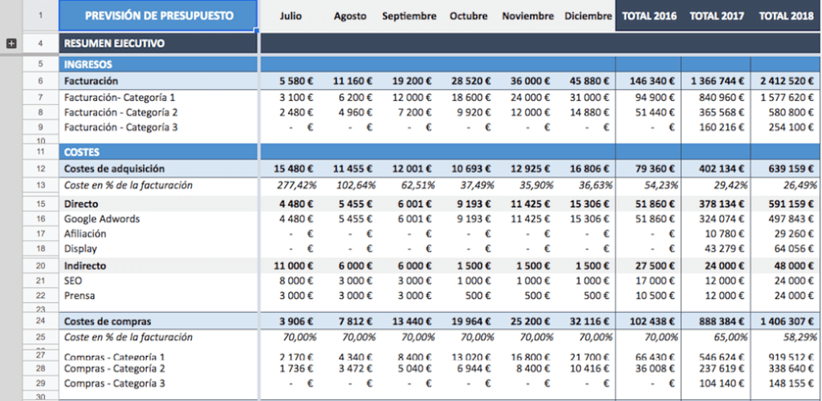822x401 pixels.
Task: Select the PREVISIÓN DE PRESUPUESTO title cell
Action: pyautogui.click(x=159, y=16)
